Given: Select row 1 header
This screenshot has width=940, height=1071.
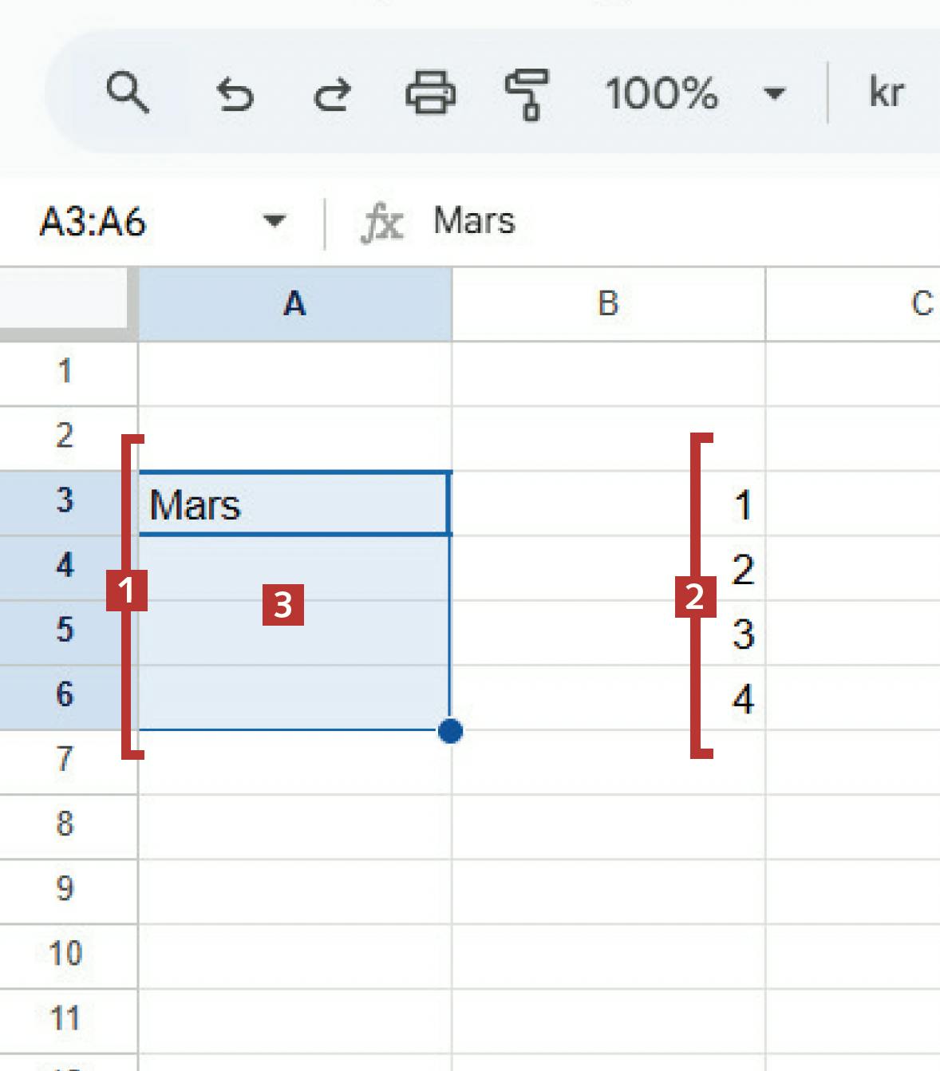Looking at the screenshot, I should 65,372.
